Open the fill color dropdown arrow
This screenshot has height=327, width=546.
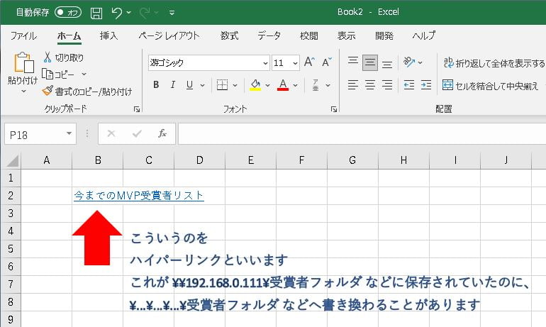pos(268,85)
